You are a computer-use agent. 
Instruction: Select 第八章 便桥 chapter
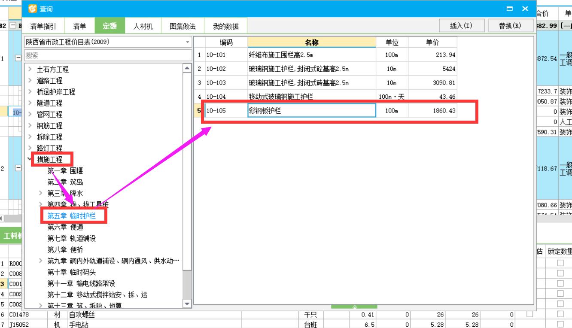[x=65, y=249]
